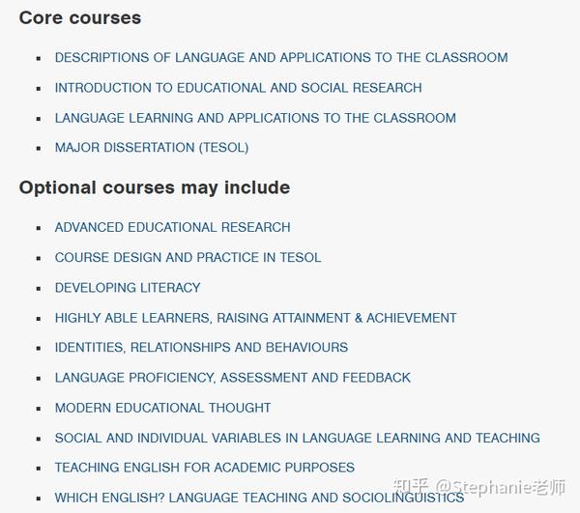Open Teaching English for Academic Purposes

[x=205, y=468]
